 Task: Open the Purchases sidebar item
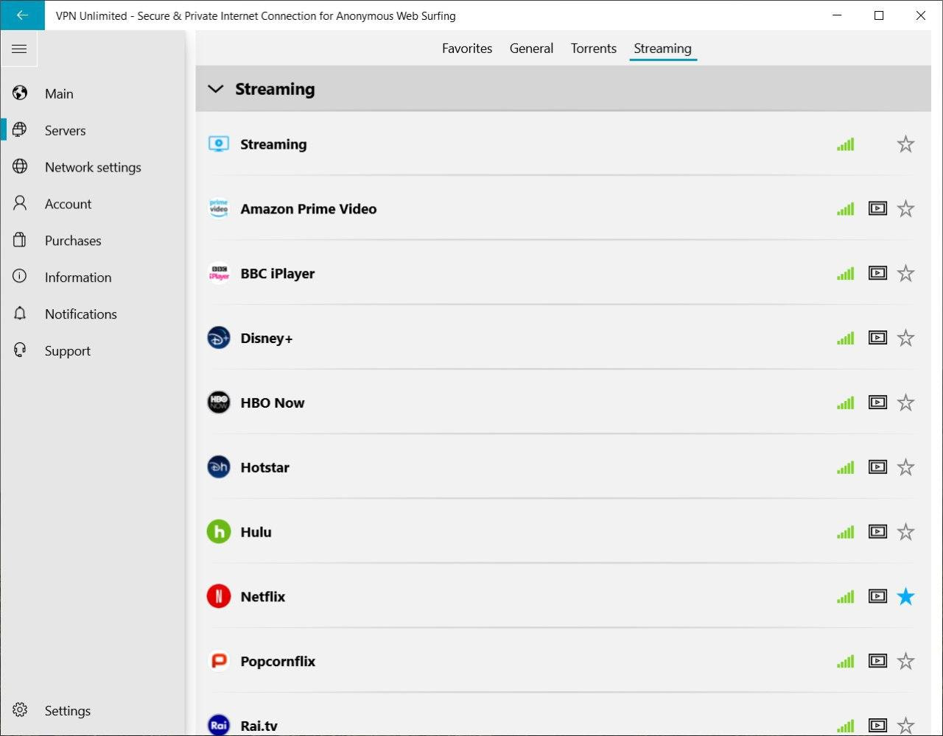73,241
